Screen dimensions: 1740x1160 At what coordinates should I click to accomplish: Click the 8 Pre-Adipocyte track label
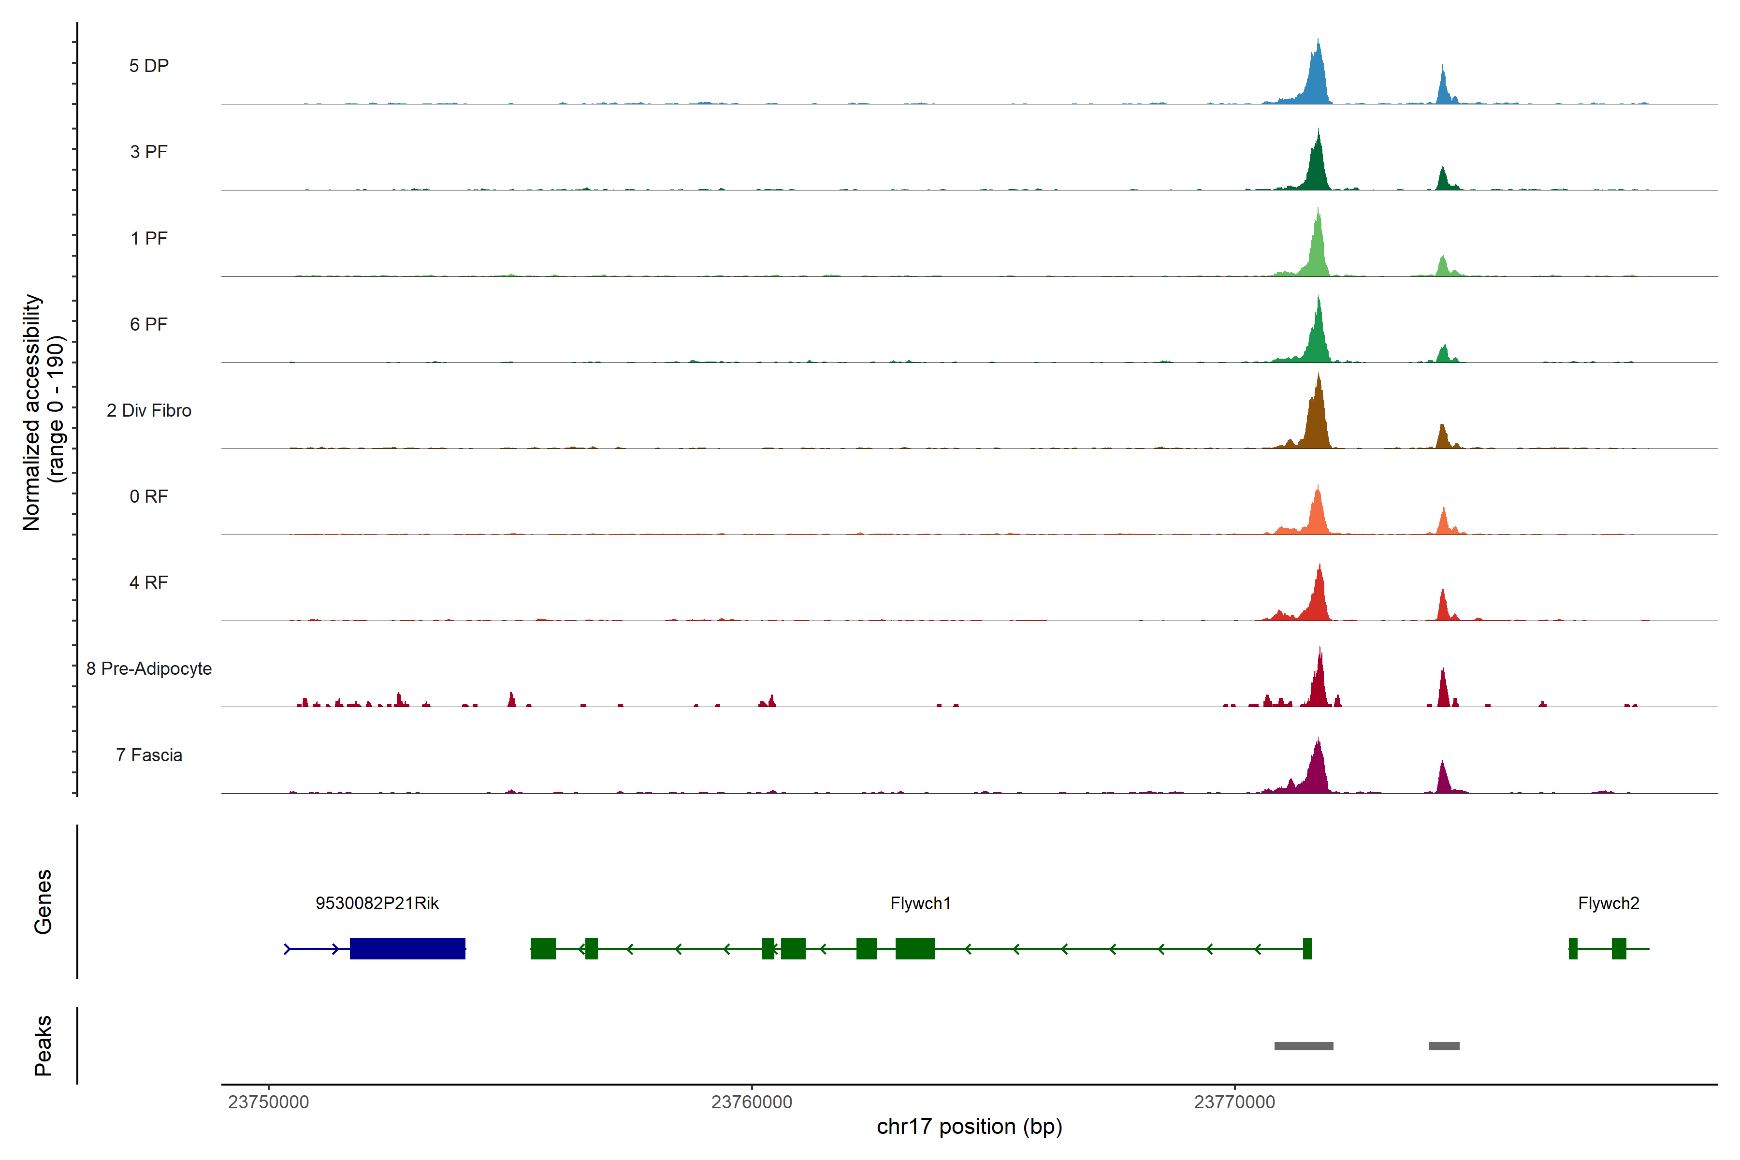[149, 668]
